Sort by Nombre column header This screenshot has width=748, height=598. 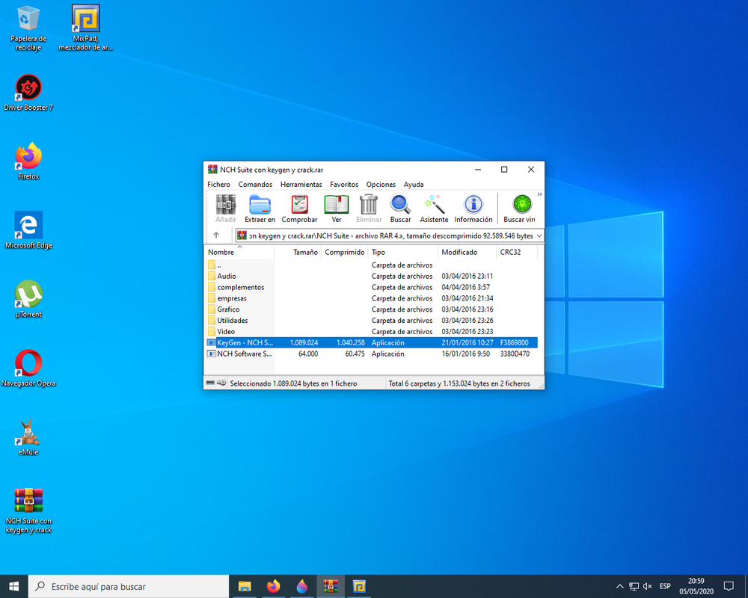coord(239,252)
